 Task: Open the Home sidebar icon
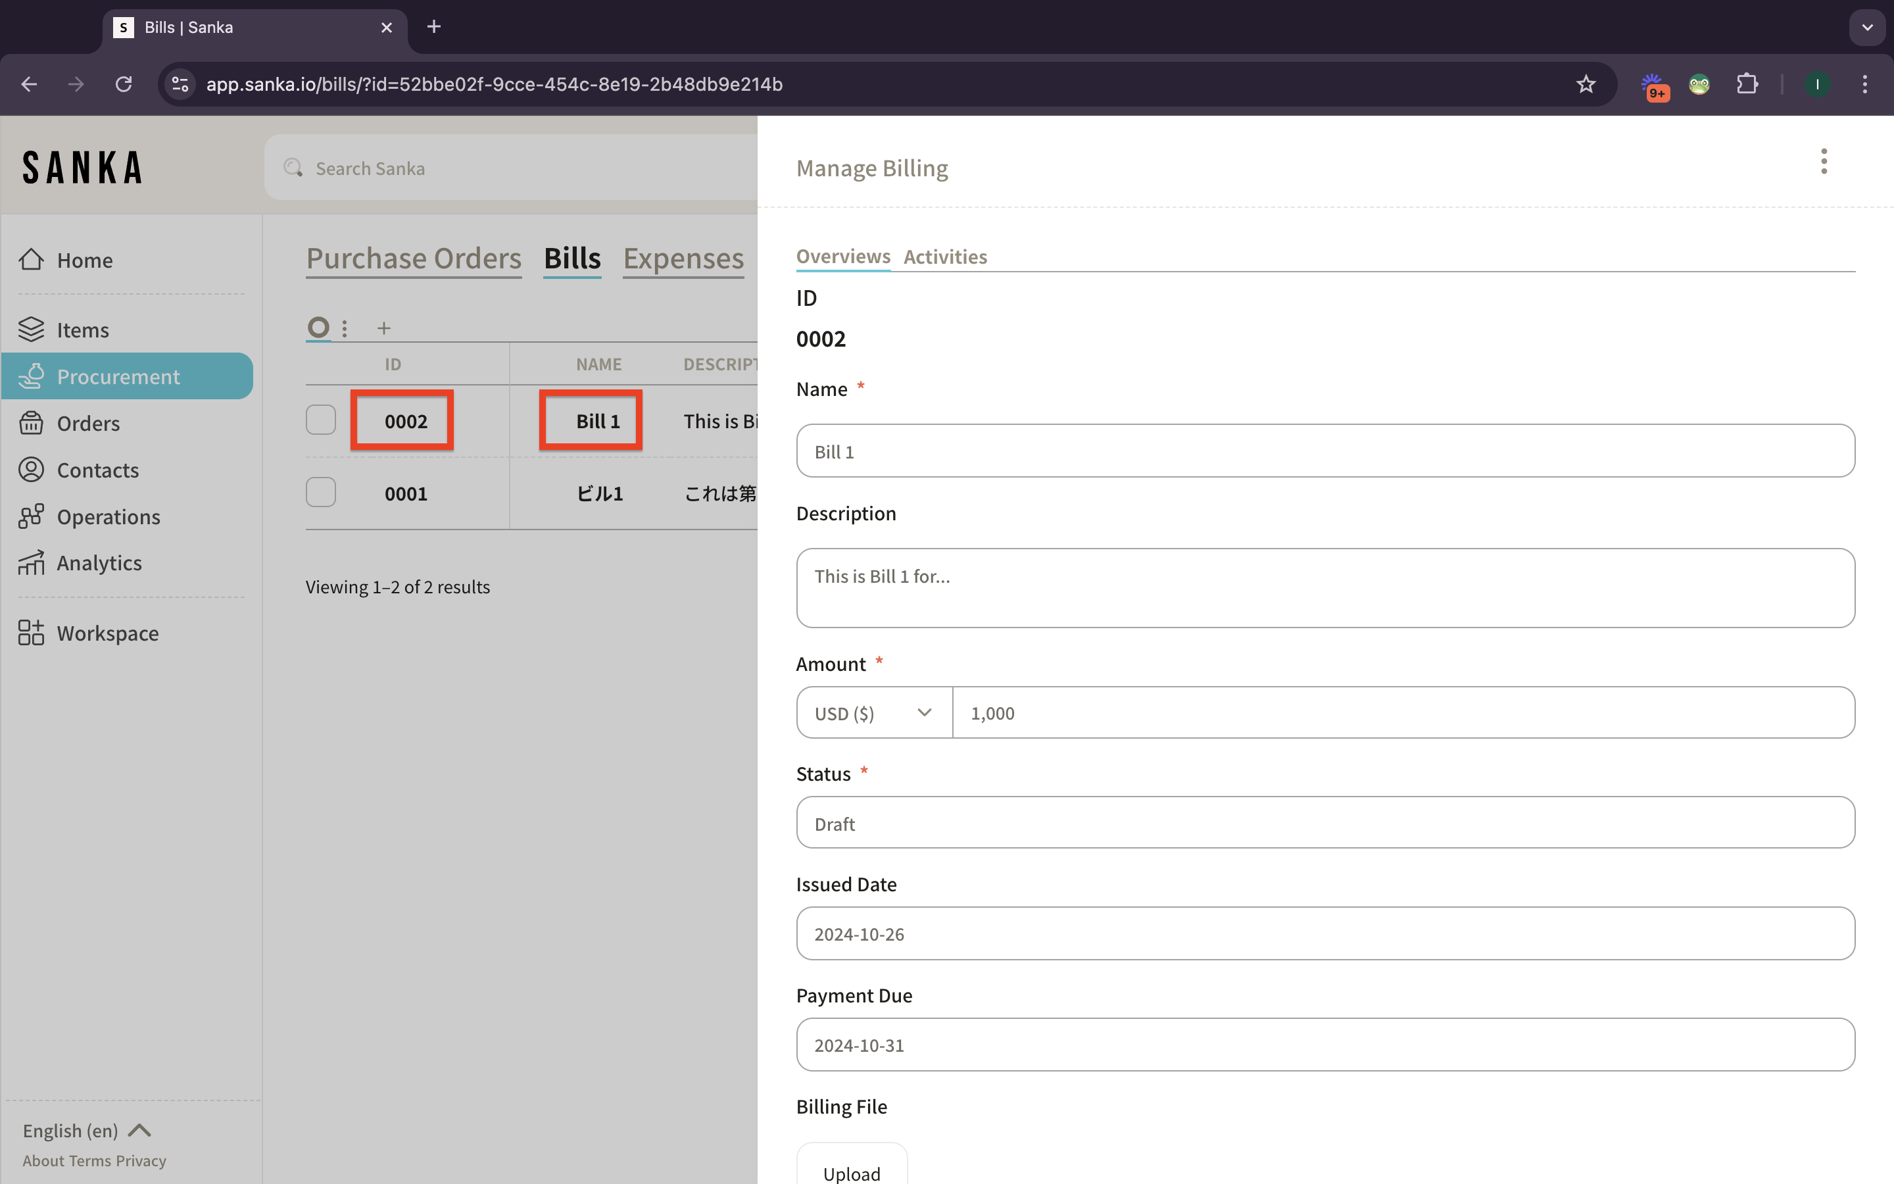pyautogui.click(x=32, y=259)
